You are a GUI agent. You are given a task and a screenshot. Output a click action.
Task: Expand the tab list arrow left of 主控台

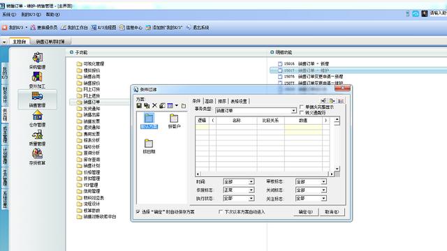click(x=4, y=42)
